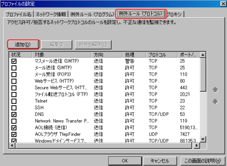This screenshot has width=227, height=166.
Task: Select the DNS row text
Action: pos(39,114)
